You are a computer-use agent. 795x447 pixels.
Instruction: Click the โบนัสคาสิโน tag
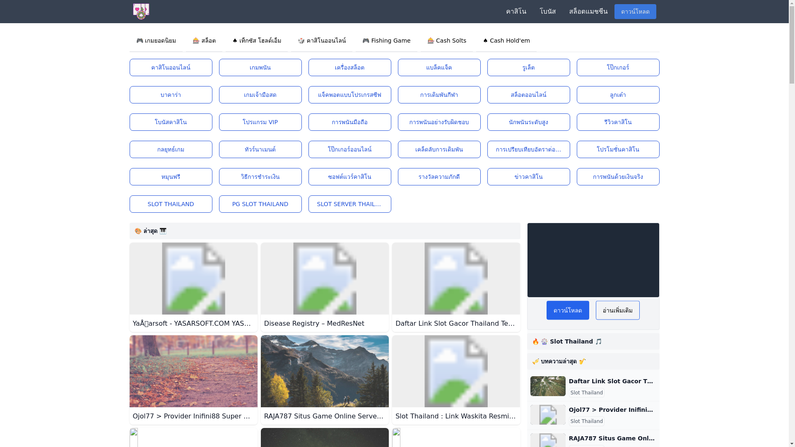pos(171,122)
